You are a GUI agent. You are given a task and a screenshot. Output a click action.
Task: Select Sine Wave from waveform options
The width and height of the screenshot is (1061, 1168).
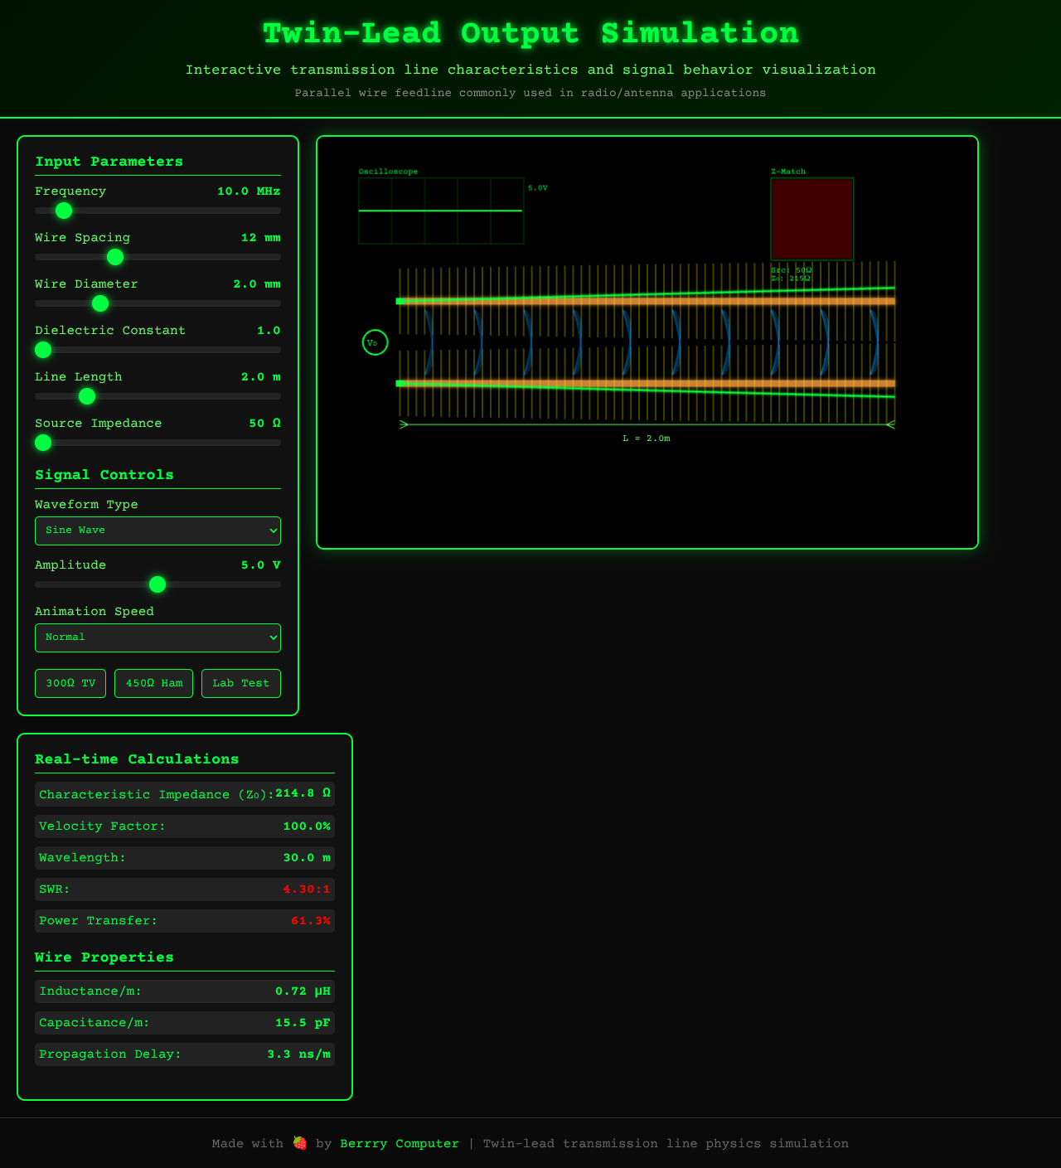(157, 531)
